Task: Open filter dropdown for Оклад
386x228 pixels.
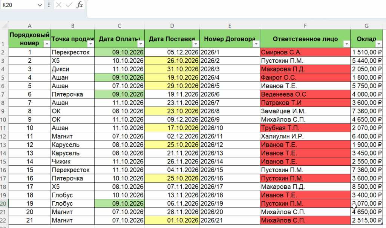Action: (378, 44)
